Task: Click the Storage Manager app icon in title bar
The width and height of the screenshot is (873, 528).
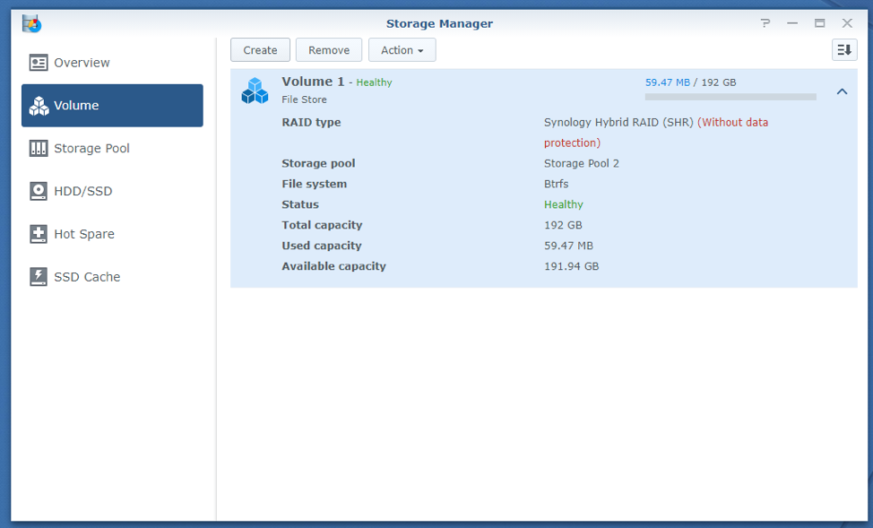Action: pyautogui.click(x=32, y=23)
